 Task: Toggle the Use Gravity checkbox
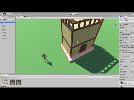[131, 73]
